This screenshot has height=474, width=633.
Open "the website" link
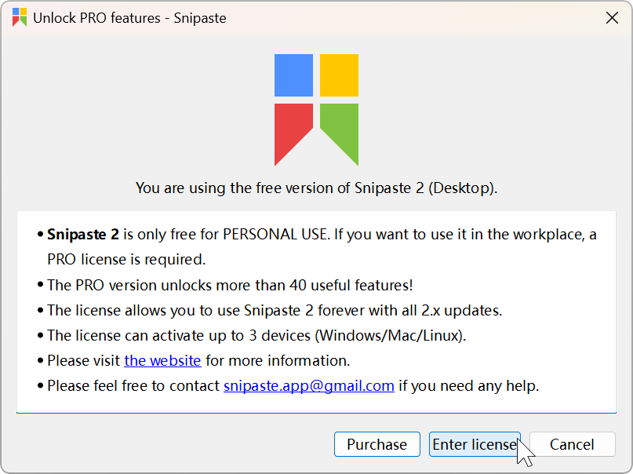[x=162, y=361]
